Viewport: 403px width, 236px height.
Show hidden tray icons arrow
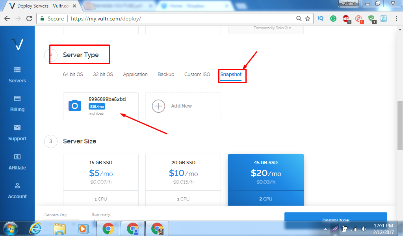(x=326, y=229)
